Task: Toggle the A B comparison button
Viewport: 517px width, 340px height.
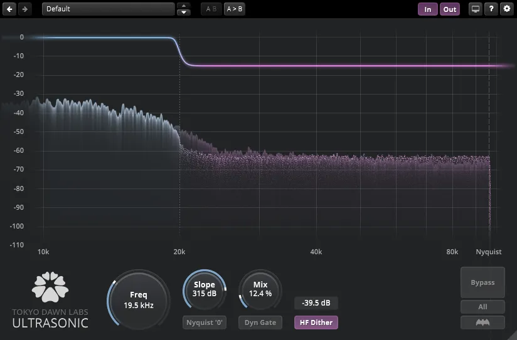Action: (x=211, y=9)
